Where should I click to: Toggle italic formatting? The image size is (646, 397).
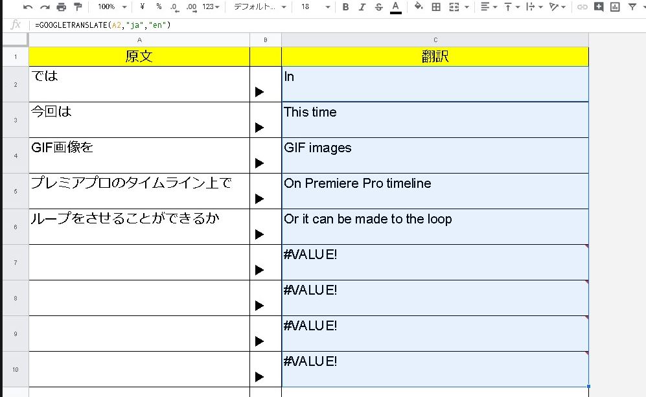click(361, 6)
